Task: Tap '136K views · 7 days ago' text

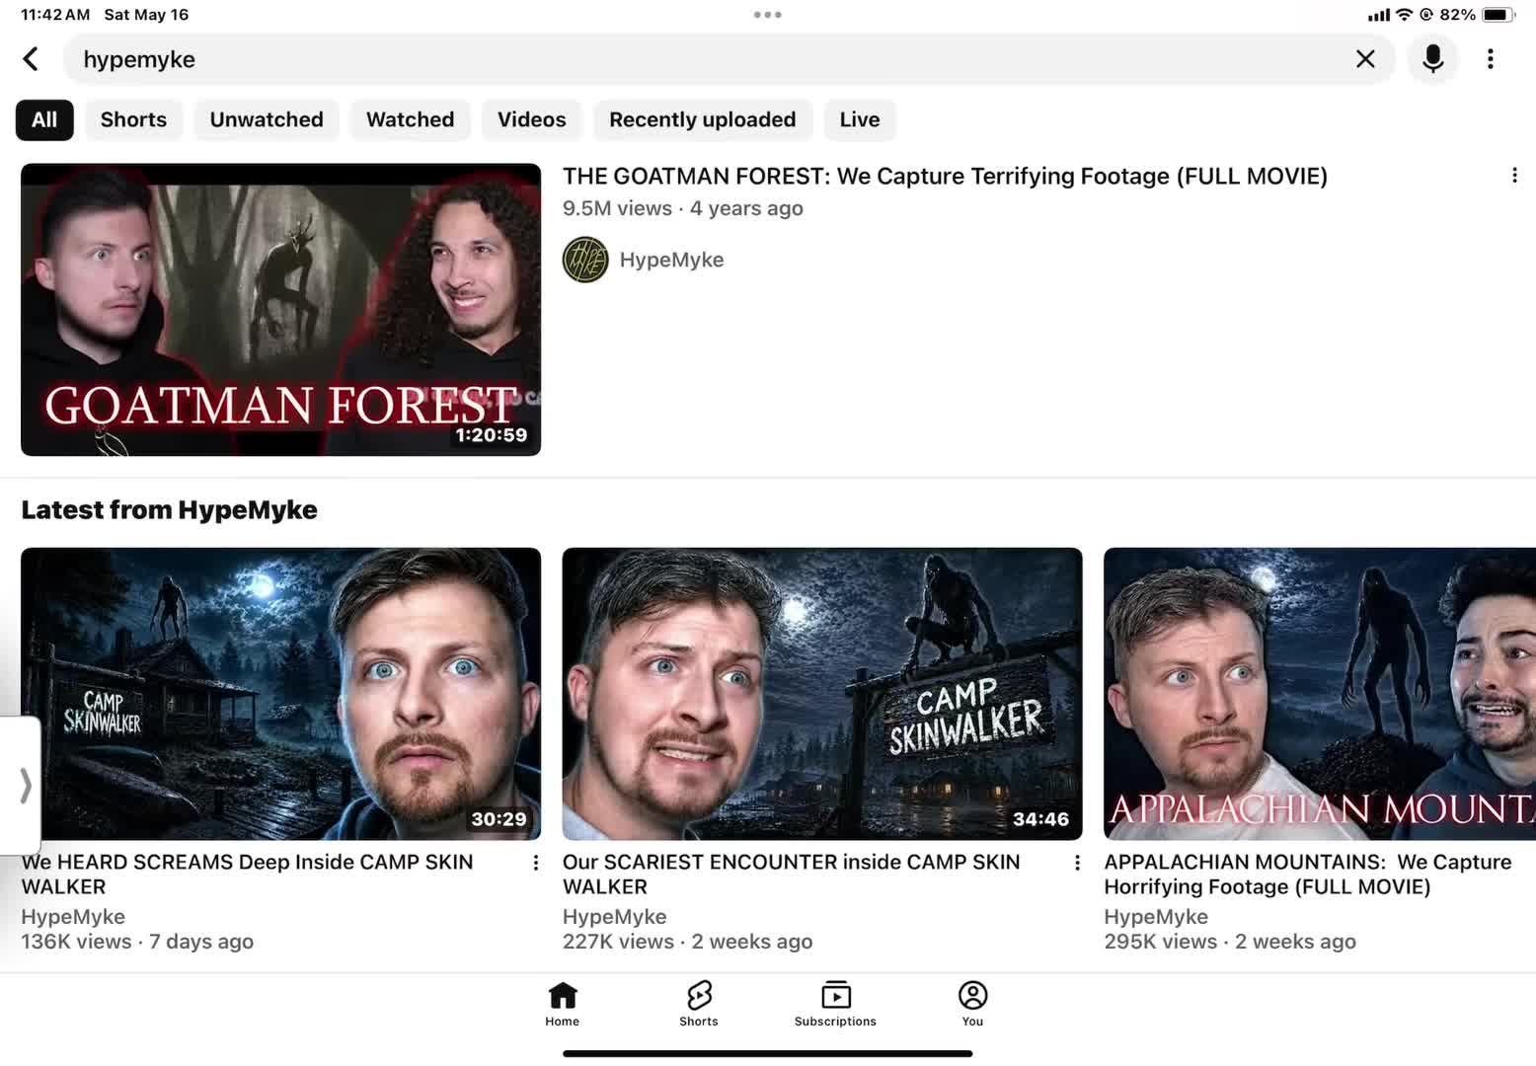Action: pyautogui.click(x=138, y=942)
